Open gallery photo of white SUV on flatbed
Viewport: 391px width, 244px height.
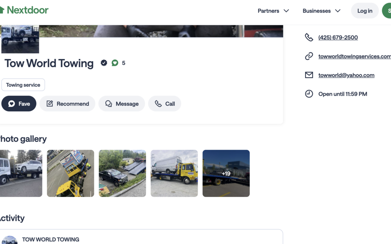point(21,173)
